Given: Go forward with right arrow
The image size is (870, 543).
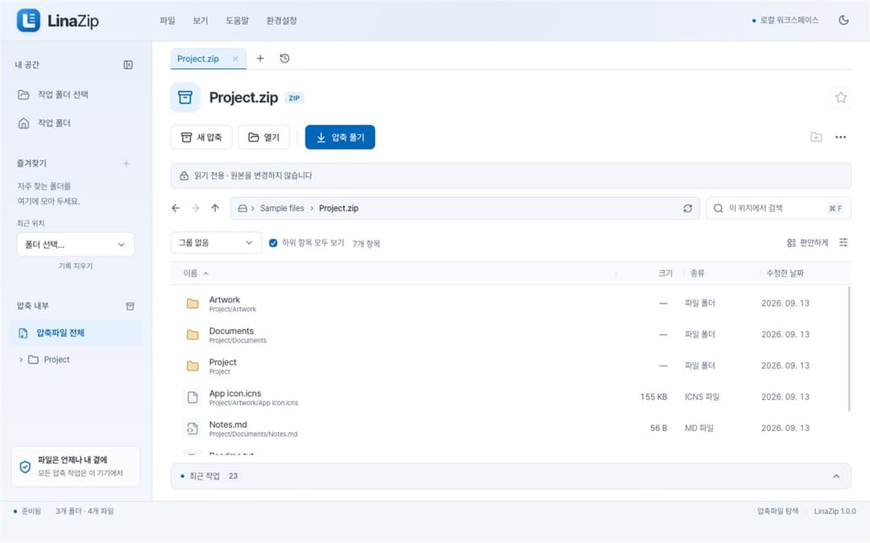Looking at the screenshot, I should [x=195, y=208].
